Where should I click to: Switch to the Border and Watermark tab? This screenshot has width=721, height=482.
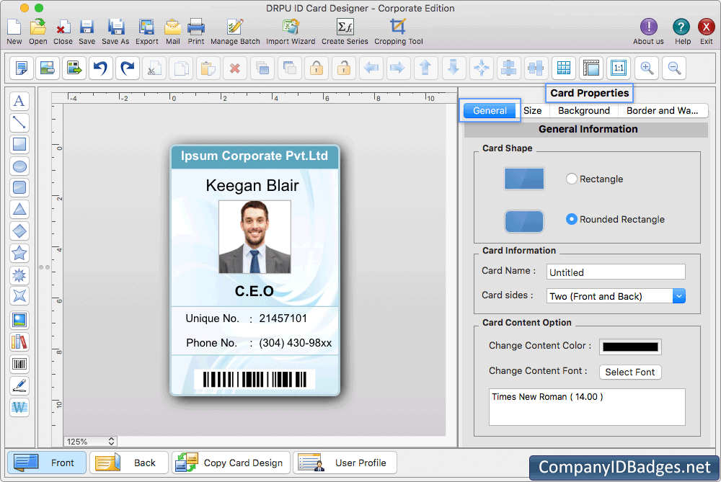[x=662, y=111]
